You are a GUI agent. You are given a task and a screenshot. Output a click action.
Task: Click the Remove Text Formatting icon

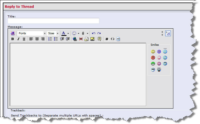(x=13, y=33)
